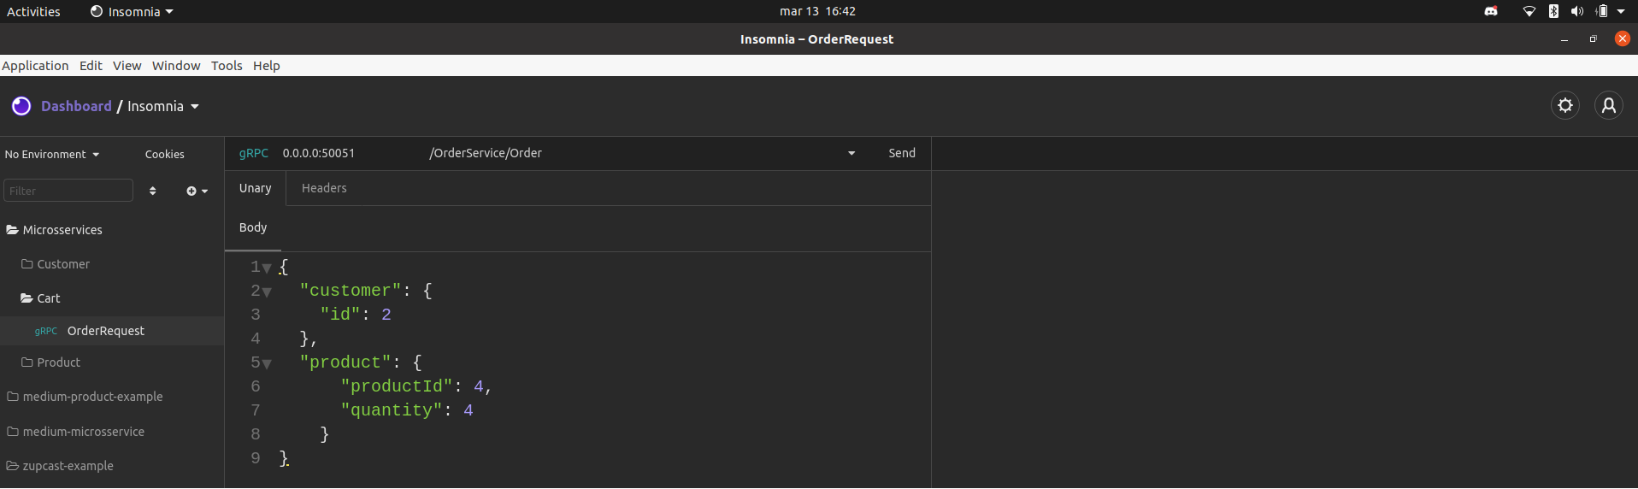Viewport: 1638px width, 489px height.
Task: Click the Insomnia logo icon beside Dashboard
Action: click(21, 106)
